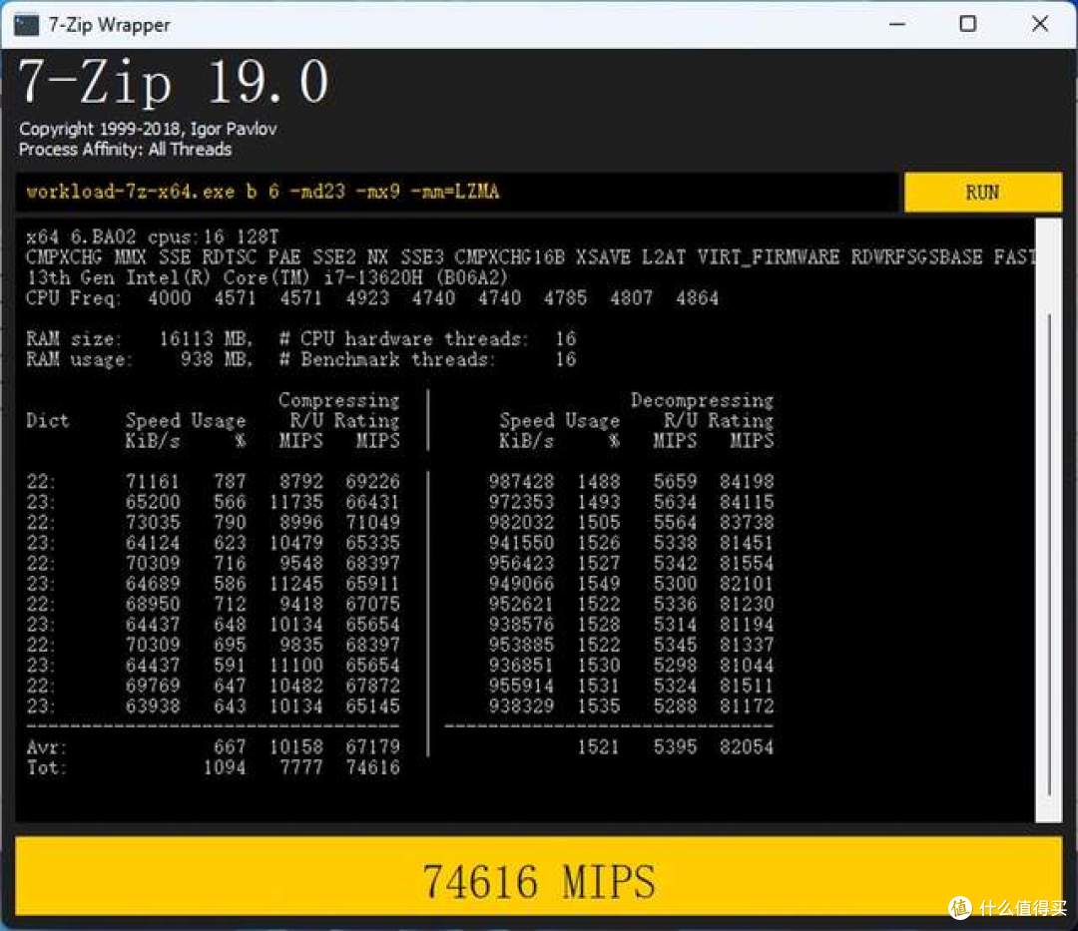This screenshot has width=1078, height=931.
Task: Click the 'Dict' column header
Action: tap(48, 420)
